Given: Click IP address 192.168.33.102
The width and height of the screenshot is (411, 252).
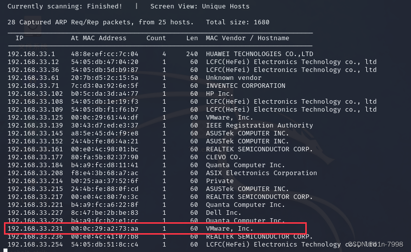Looking at the screenshot, I should pyautogui.click(x=35, y=94).
